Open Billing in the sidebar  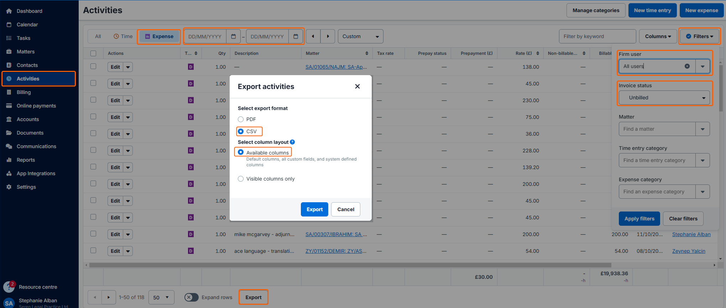pos(24,92)
